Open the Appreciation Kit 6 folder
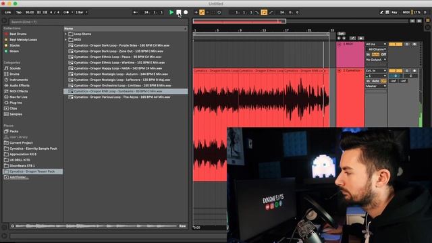This screenshot has height=243, width=432. pos(23,155)
